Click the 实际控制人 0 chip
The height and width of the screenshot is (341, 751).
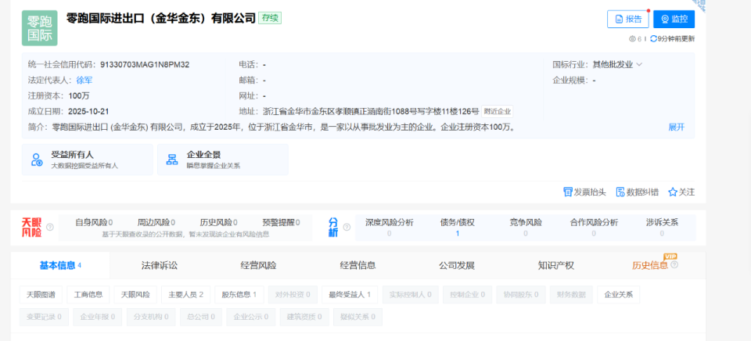click(411, 295)
